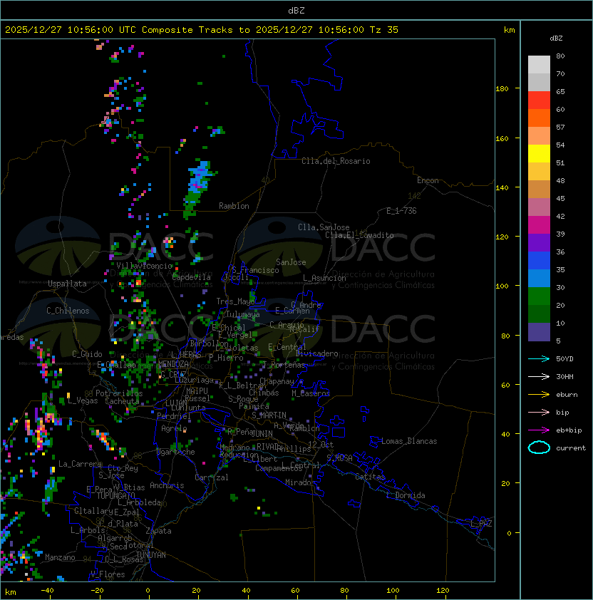The image size is (593, 600).
Task: Click the TUPUNGATO town label
Action: (x=115, y=495)
